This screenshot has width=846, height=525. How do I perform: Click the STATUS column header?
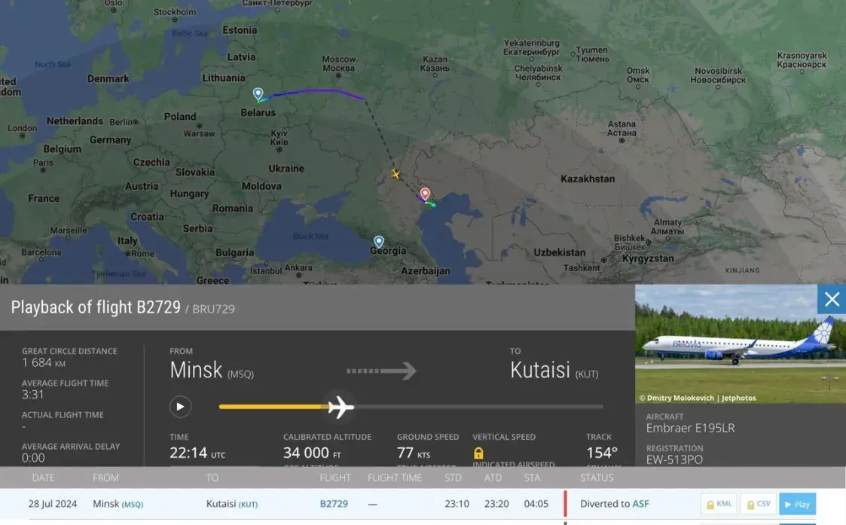click(596, 478)
